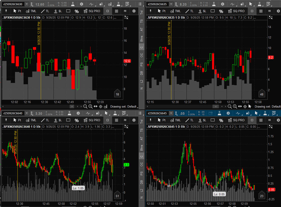Open the L2 side tab in the bottom sidebar
Image resolution: width=281 pixels, height=207 pixels.
[142, 190]
